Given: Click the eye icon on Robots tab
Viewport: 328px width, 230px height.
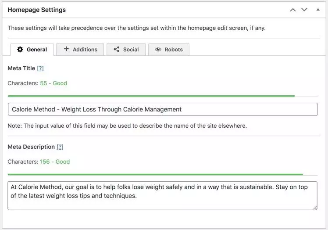Looking at the screenshot, I should click(158, 50).
